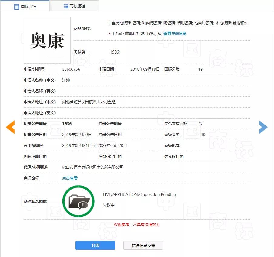
Task: Open the 查看详细信息 link
Action: tap(175, 34)
